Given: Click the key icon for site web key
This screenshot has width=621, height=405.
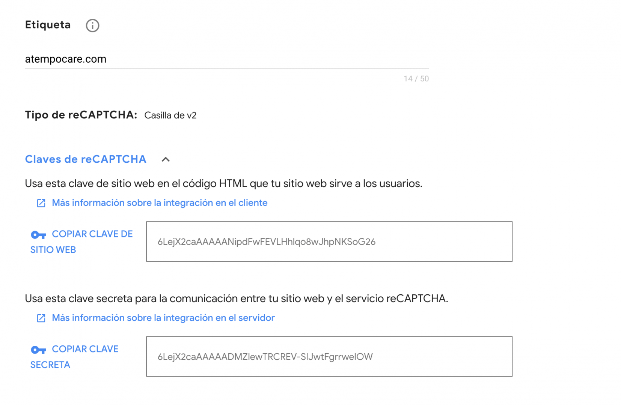Looking at the screenshot, I should pyautogui.click(x=38, y=235).
